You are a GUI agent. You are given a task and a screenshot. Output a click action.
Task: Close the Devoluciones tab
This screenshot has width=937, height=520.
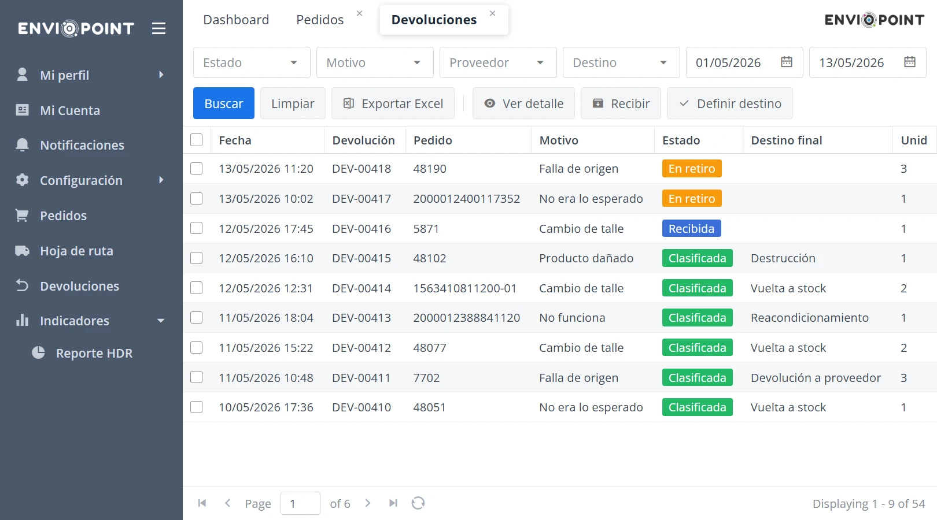click(x=493, y=13)
